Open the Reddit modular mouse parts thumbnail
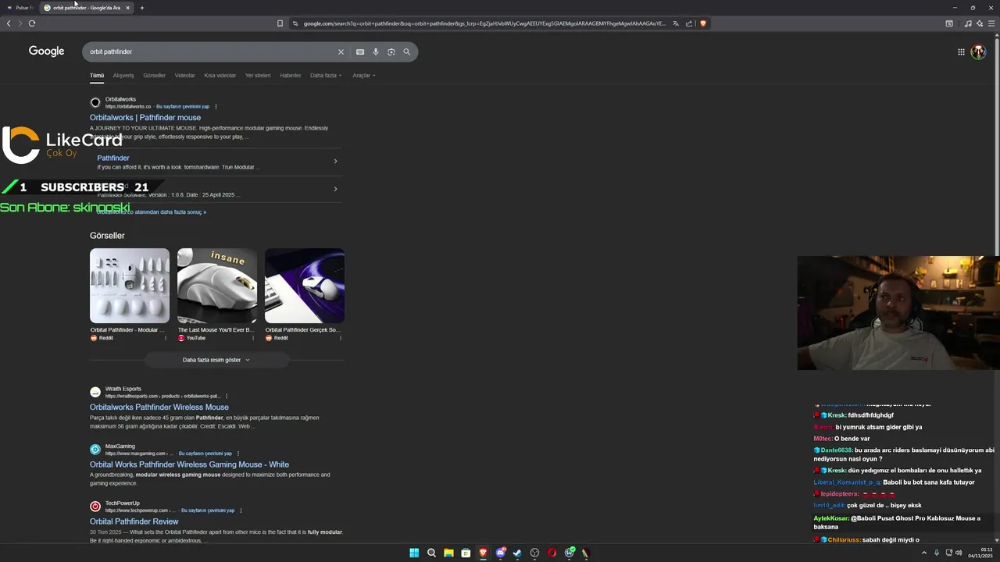The width and height of the screenshot is (1000, 562). coord(130,286)
